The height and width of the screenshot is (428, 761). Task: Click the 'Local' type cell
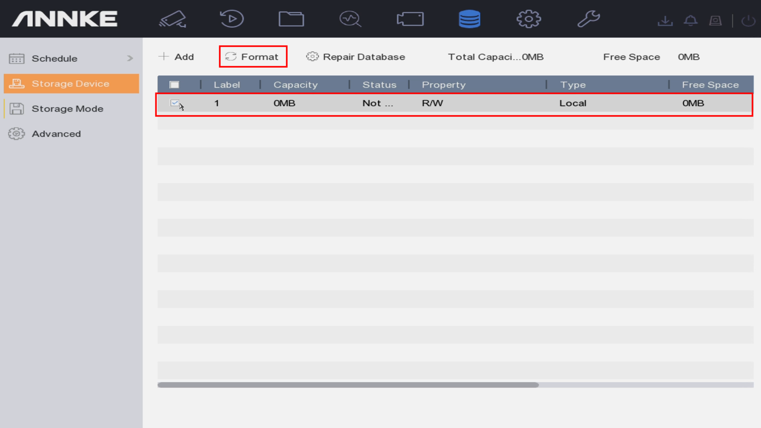(x=573, y=103)
